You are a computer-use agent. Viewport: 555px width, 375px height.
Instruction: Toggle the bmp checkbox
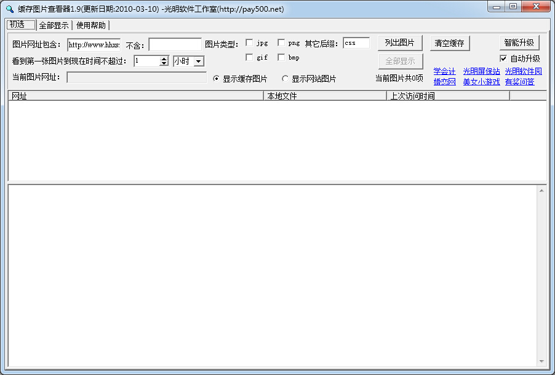pyautogui.click(x=281, y=57)
